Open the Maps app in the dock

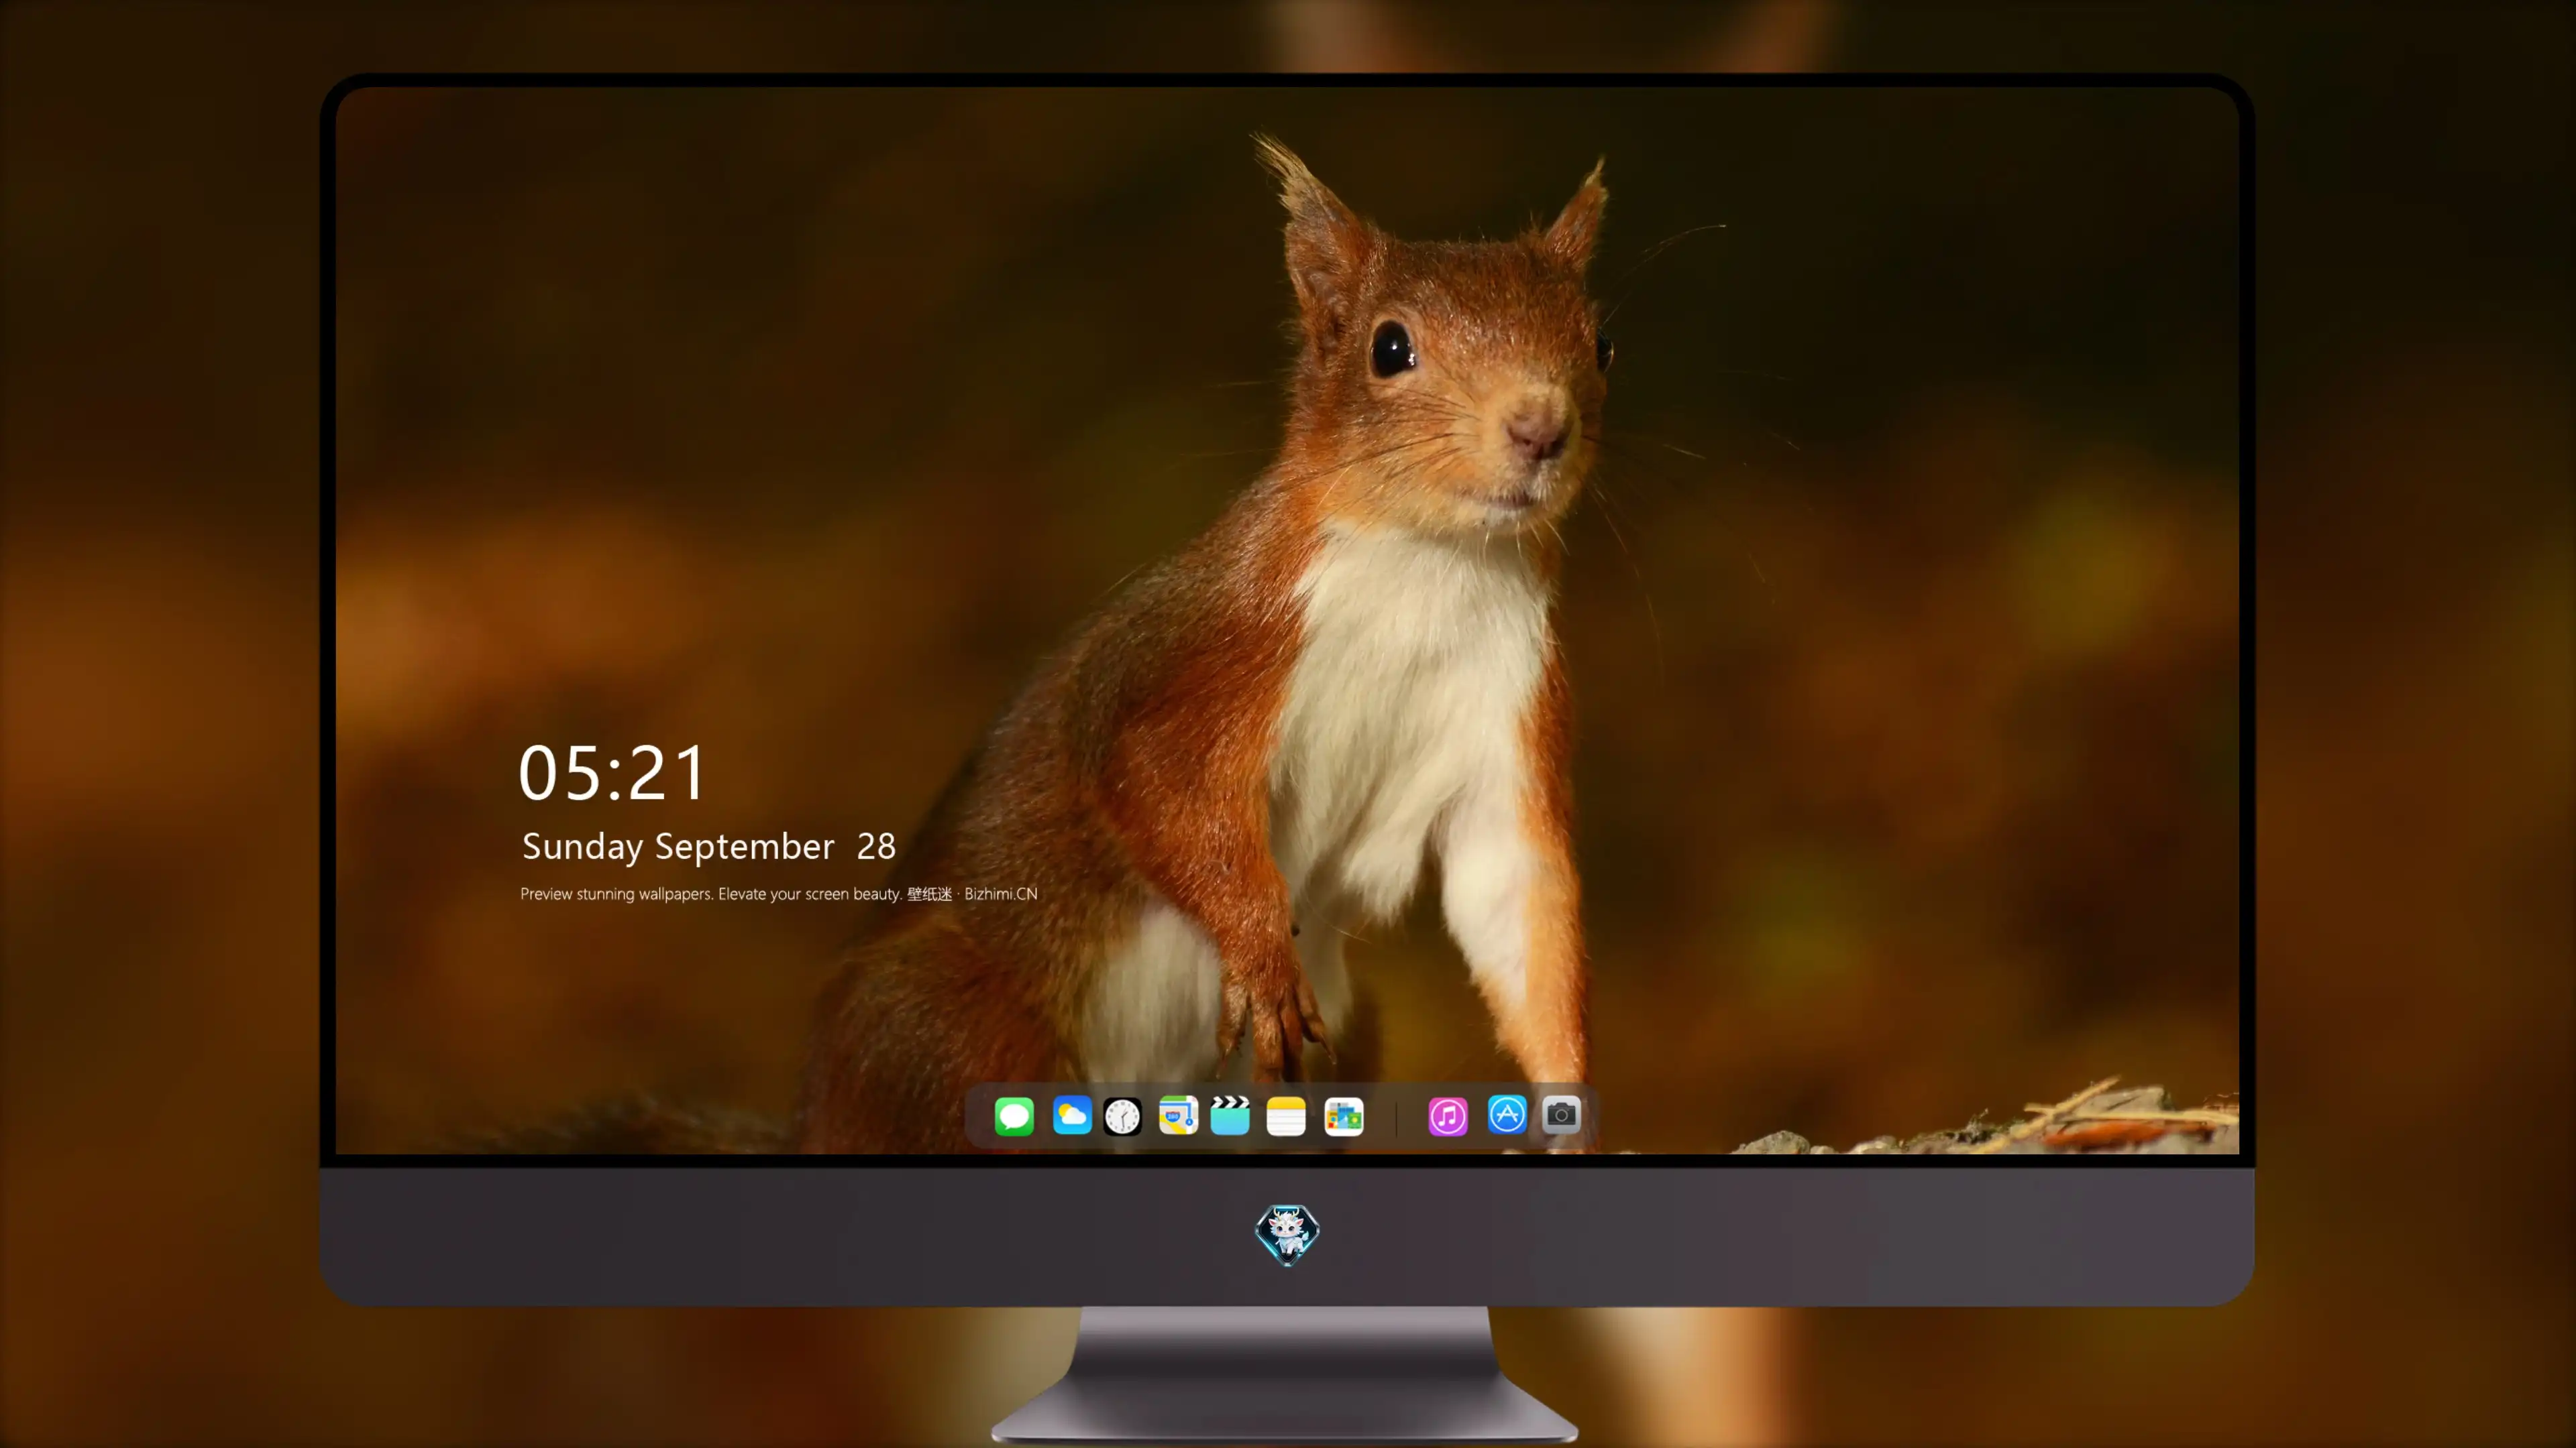coord(1178,1115)
